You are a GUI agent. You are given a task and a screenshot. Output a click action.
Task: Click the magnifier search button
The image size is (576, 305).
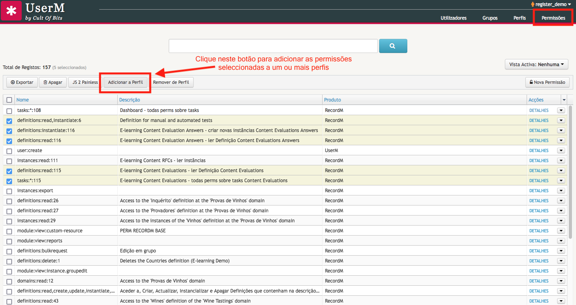click(x=393, y=46)
